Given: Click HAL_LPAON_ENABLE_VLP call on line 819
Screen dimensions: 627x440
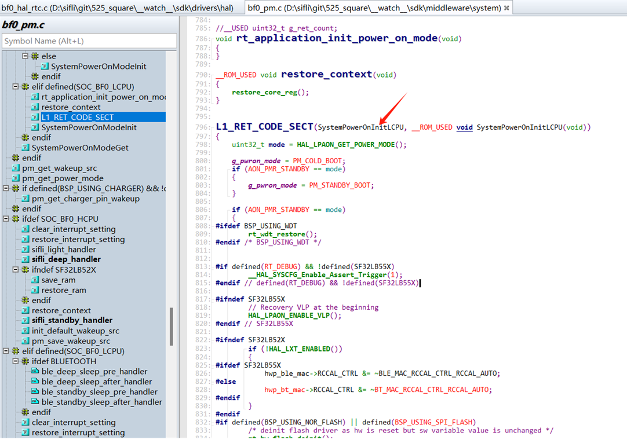Looking at the screenshot, I should [x=289, y=316].
